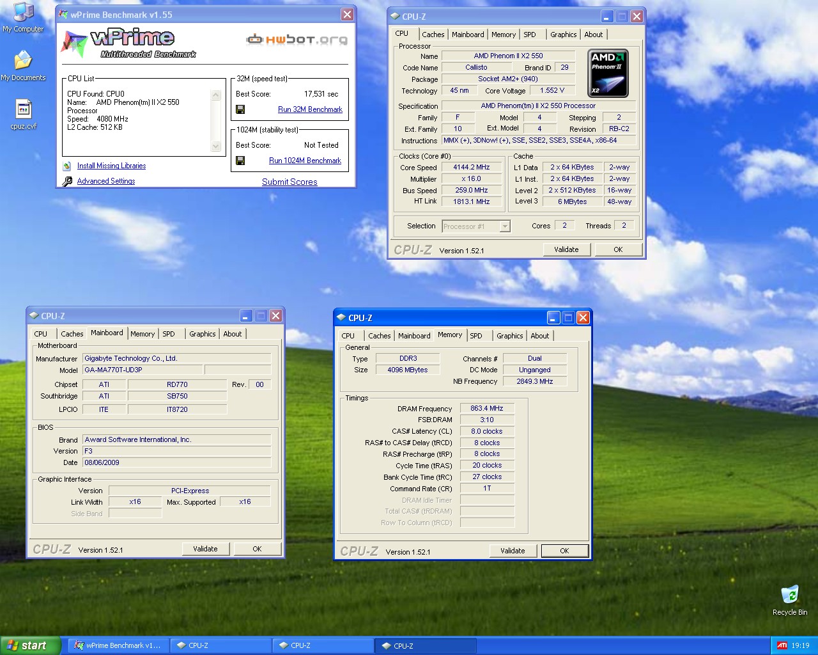Click the CPU List scrollbar down arrow
The height and width of the screenshot is (655, 818).
click(x=215, y=146)
